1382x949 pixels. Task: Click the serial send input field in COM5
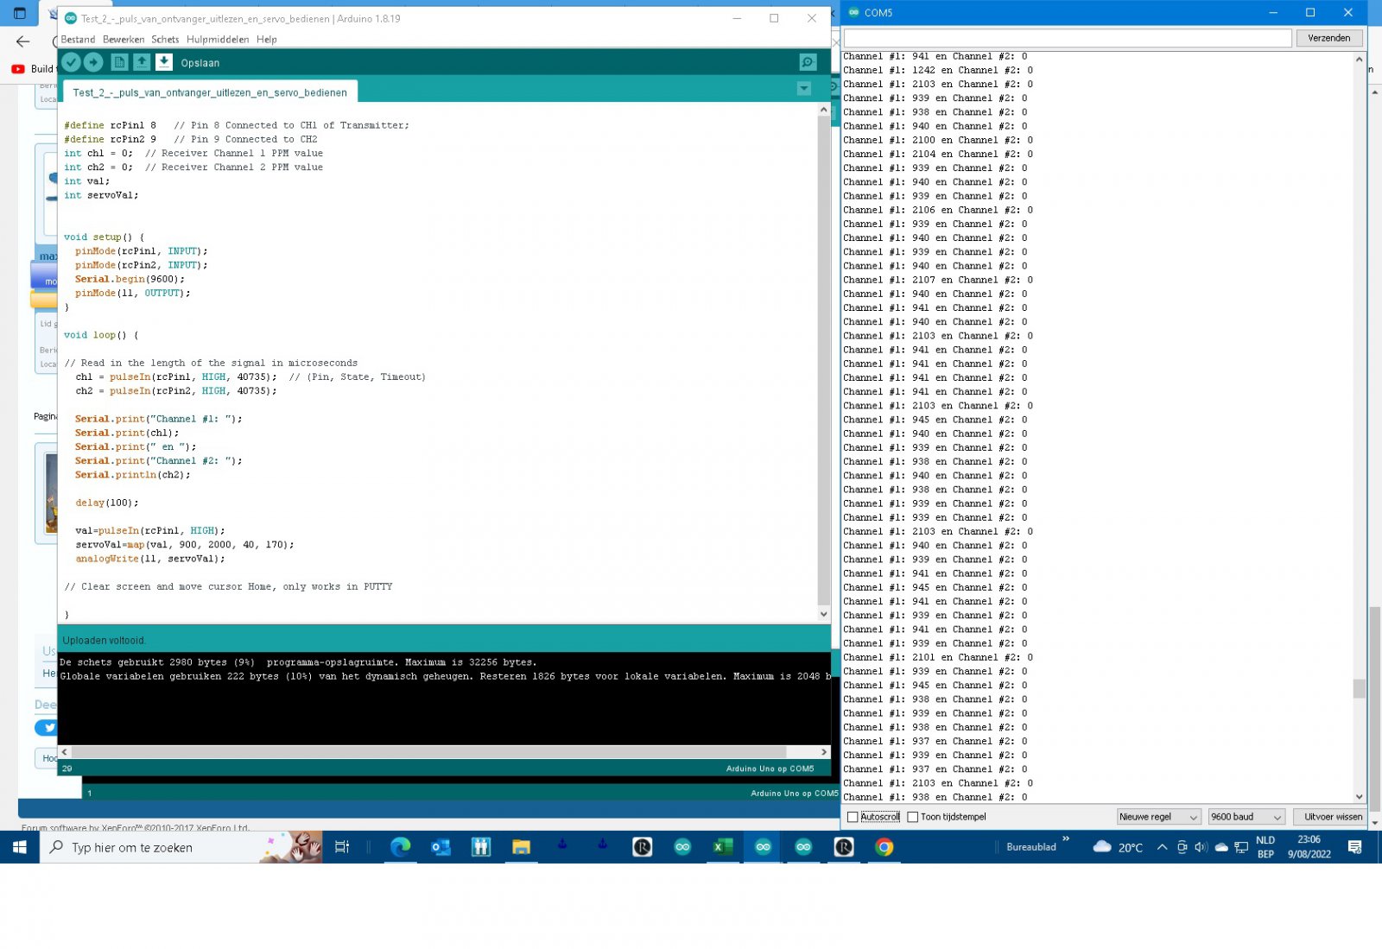pos(1068,38)
